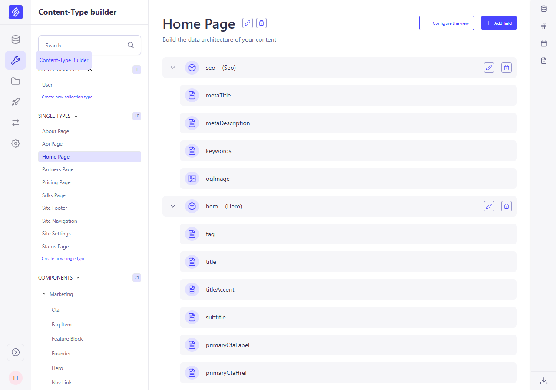This screenshot has height=390, width=556.
Task: Click the Configure the view button
Action: click(447, 23)
